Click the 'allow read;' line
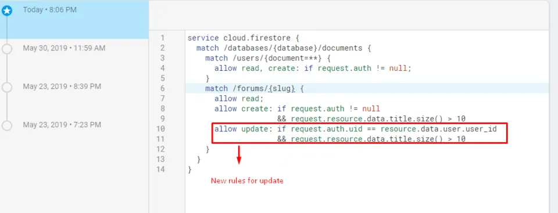This screenshot has height=213, width=558. 239,98
